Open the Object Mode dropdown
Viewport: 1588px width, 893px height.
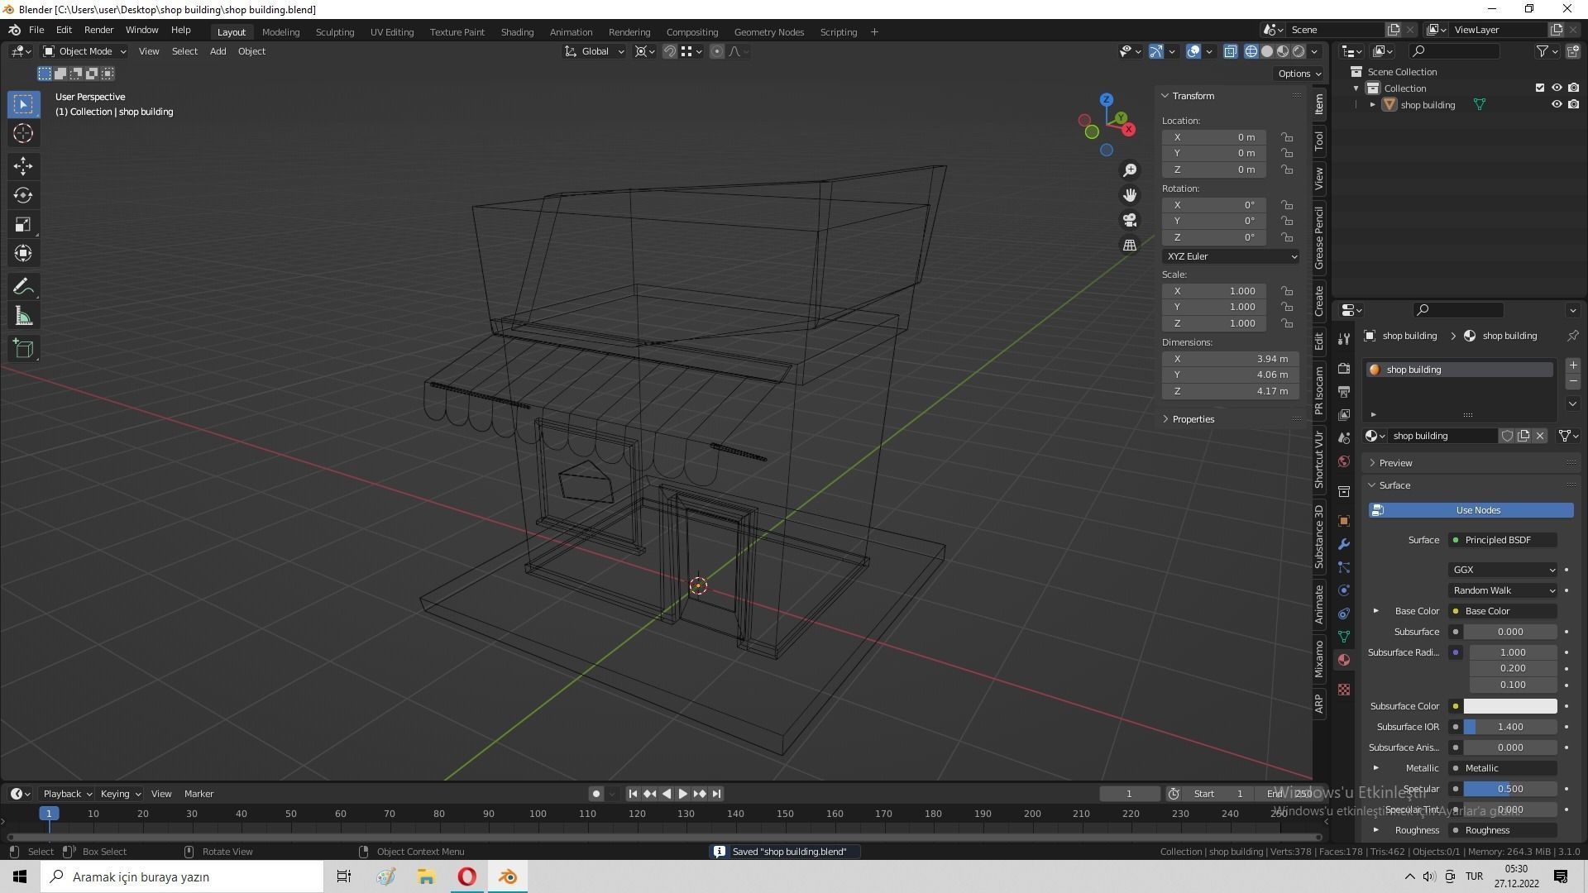85,51
